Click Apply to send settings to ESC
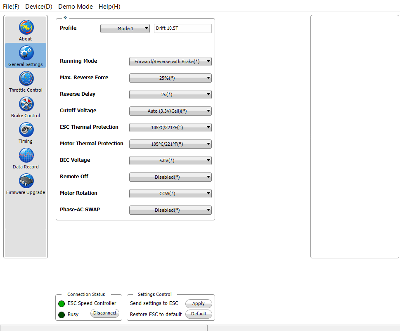This screenshot has width=400, height=331. tap(199, 304)
